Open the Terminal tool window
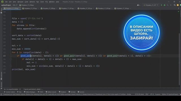 tap(72, 92)
